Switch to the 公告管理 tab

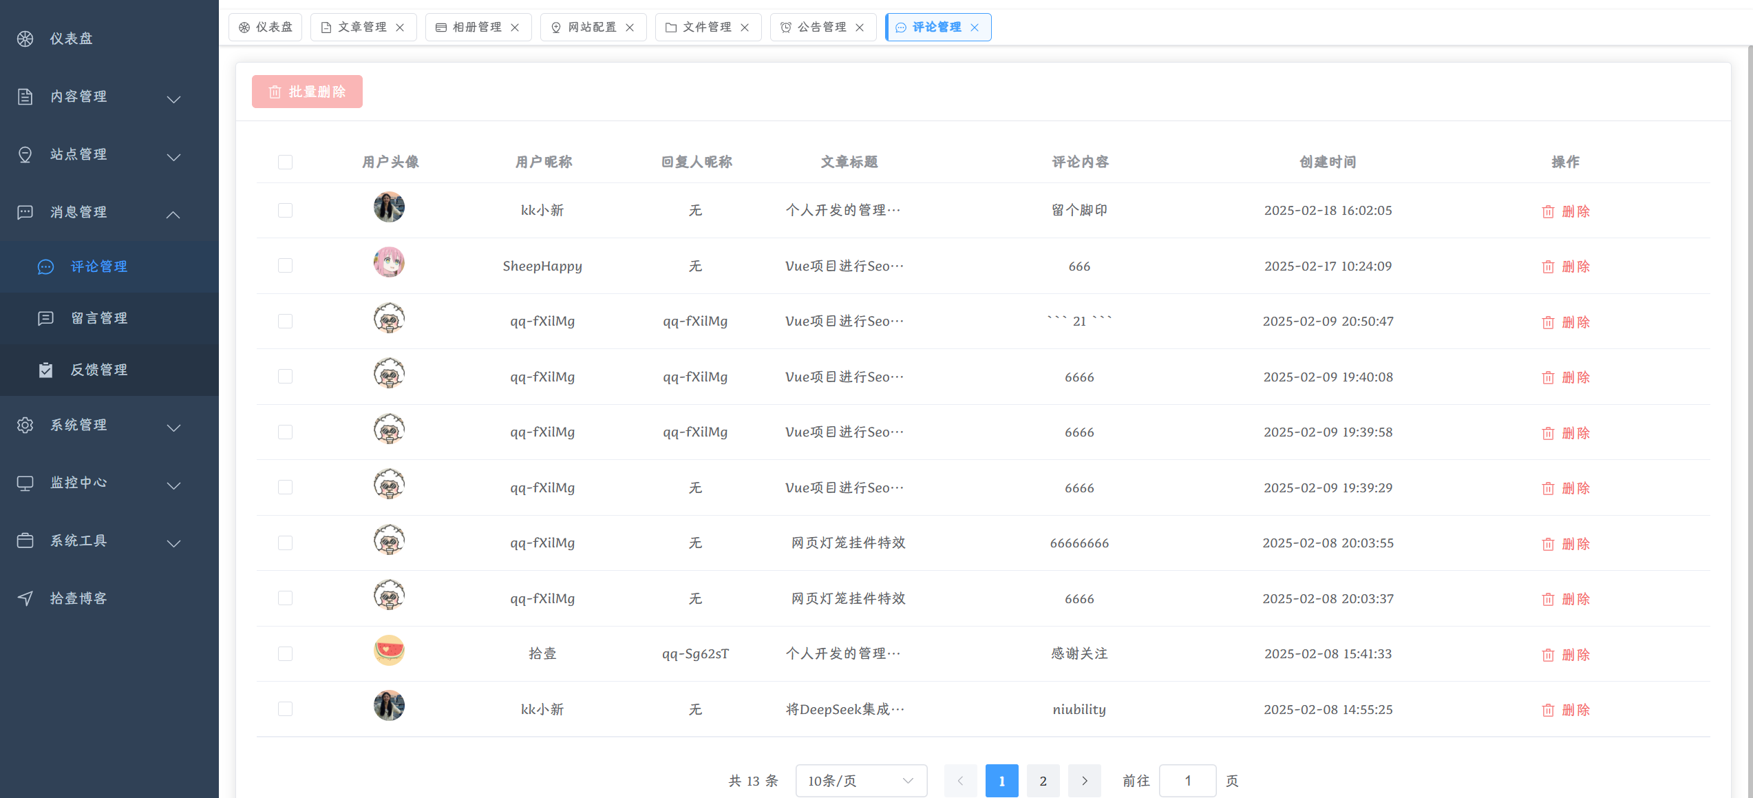pos(821,28)
